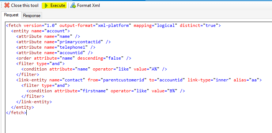Click the attribute "accountid" line
Viewport: 272px width, 133px height.
coord(54,53)
